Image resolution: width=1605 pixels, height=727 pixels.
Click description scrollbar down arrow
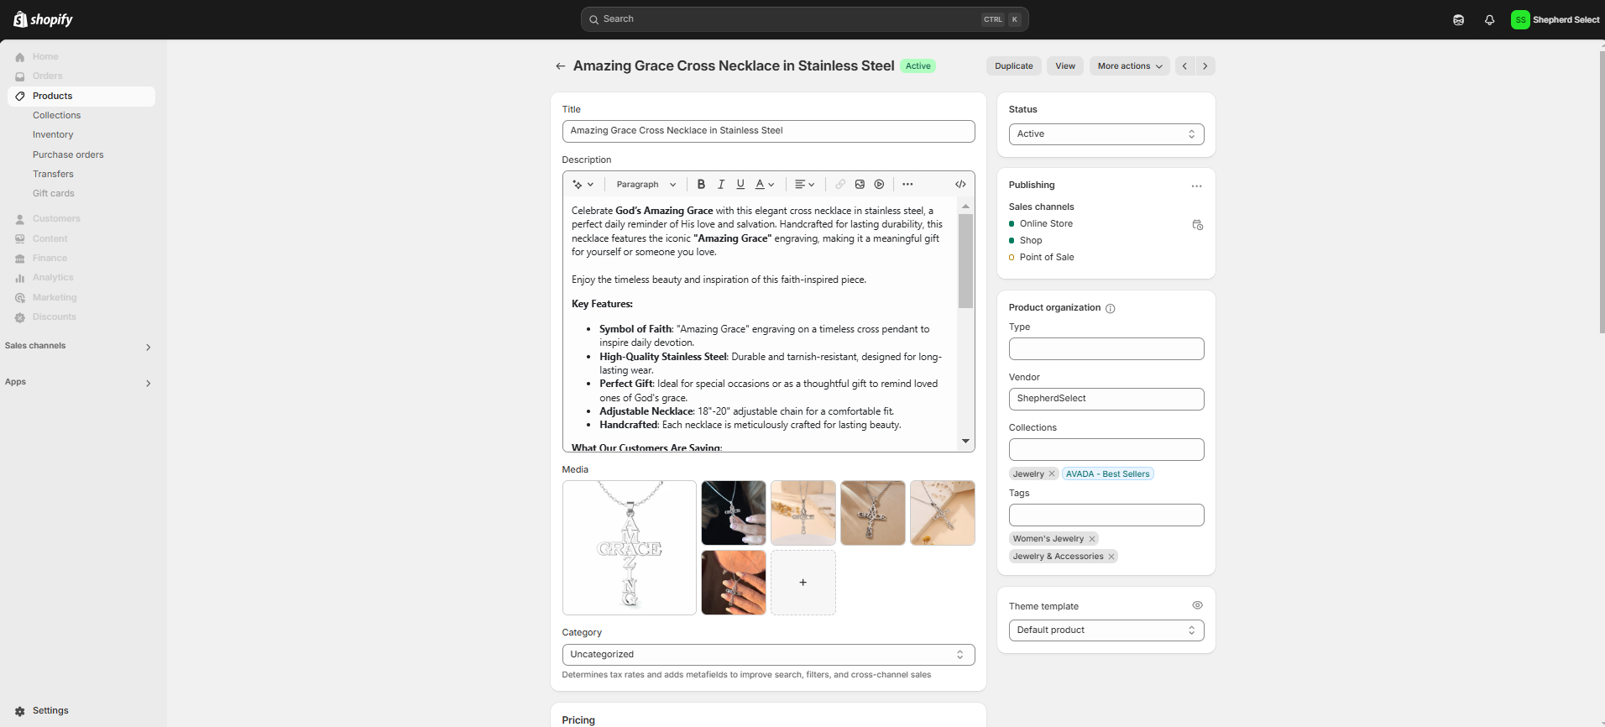click(x=965, y=442)
